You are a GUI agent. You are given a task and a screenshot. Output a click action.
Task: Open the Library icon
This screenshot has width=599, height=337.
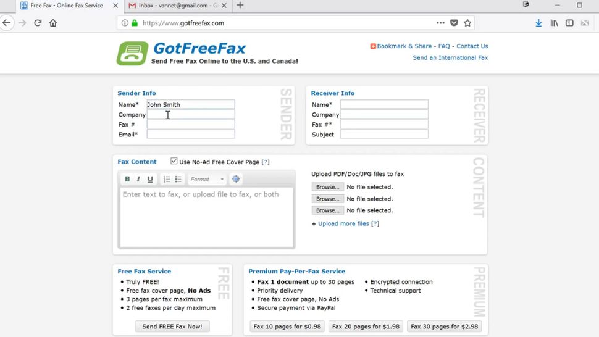coord(554,23)
